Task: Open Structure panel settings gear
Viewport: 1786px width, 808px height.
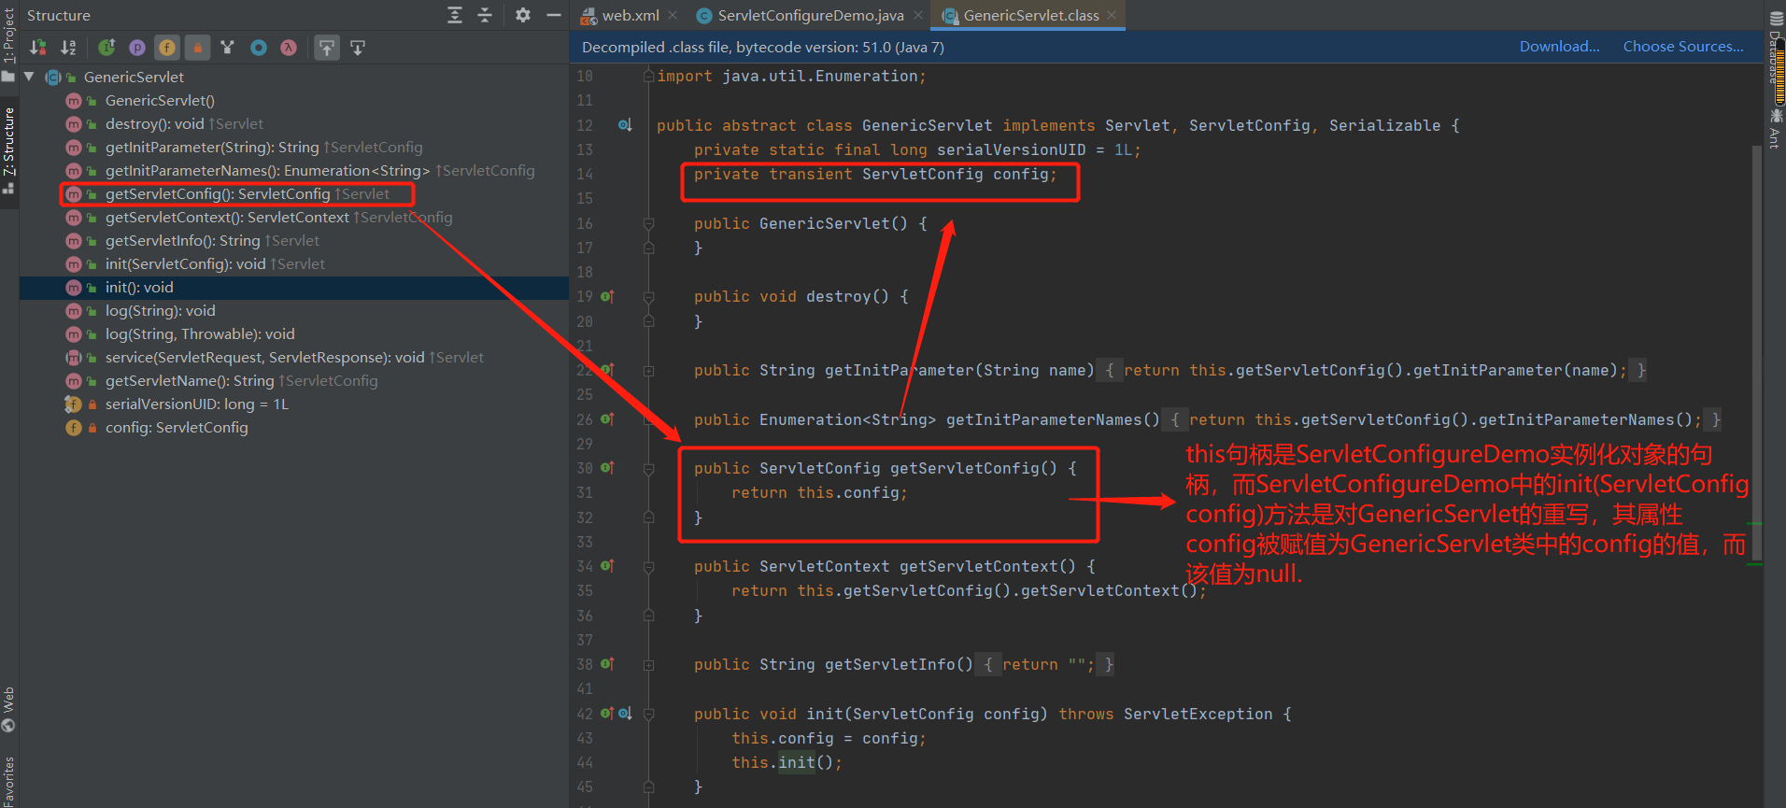Action: pyautogui.click(x=523, y=15)
